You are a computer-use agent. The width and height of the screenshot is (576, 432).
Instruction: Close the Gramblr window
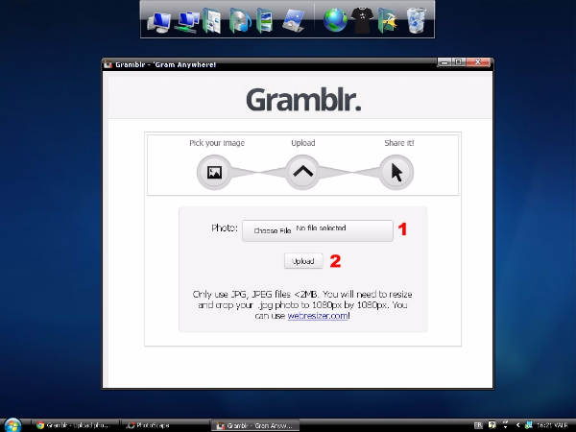477,62
